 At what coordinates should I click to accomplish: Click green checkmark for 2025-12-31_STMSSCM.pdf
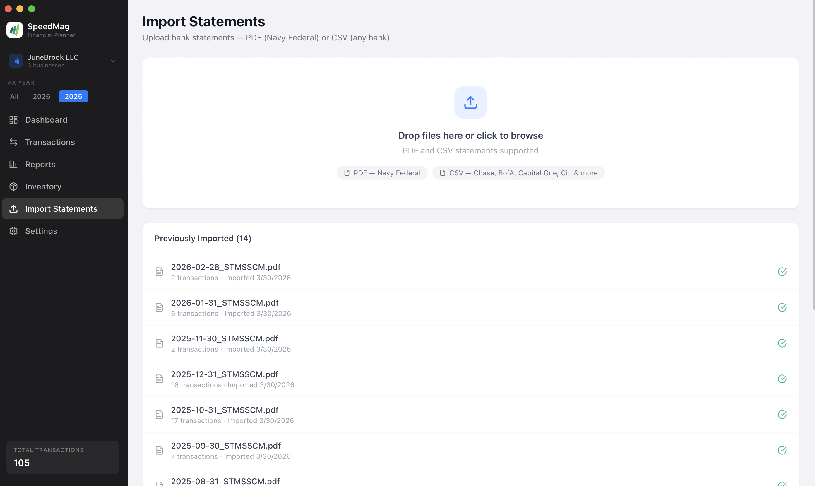tap(782, 379)
